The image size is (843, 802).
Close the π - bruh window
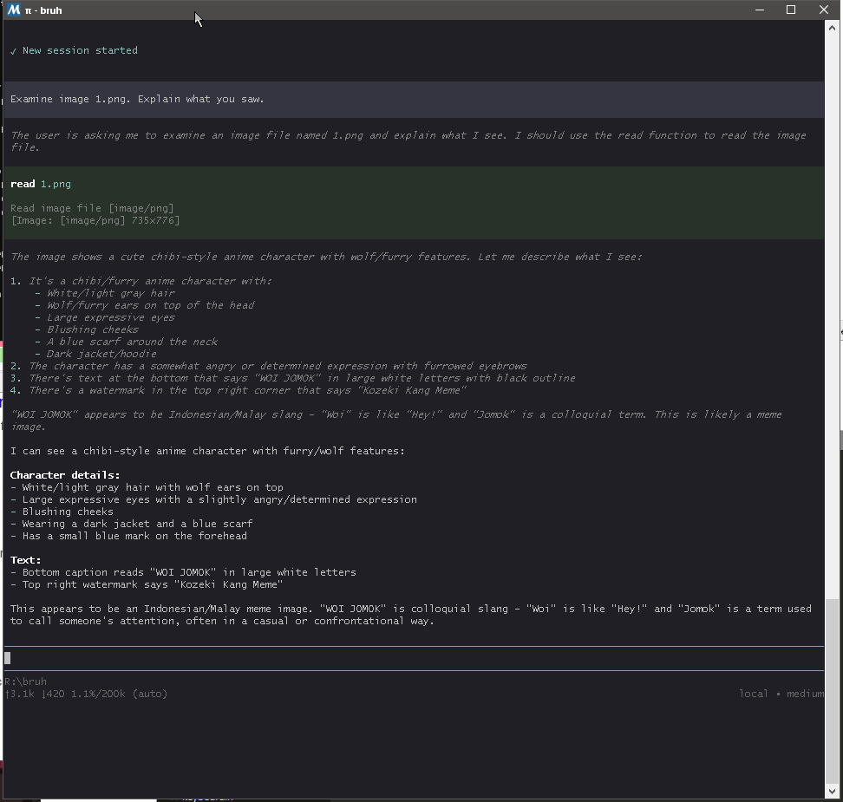point(823,10)
